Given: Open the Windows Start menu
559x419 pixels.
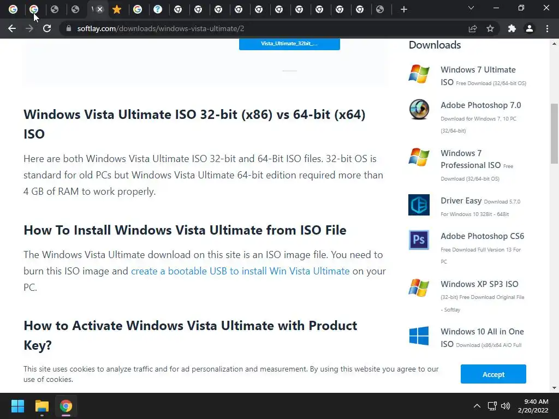Looking at the screenshot, I should pyautogui.click(x=17, y=406).
